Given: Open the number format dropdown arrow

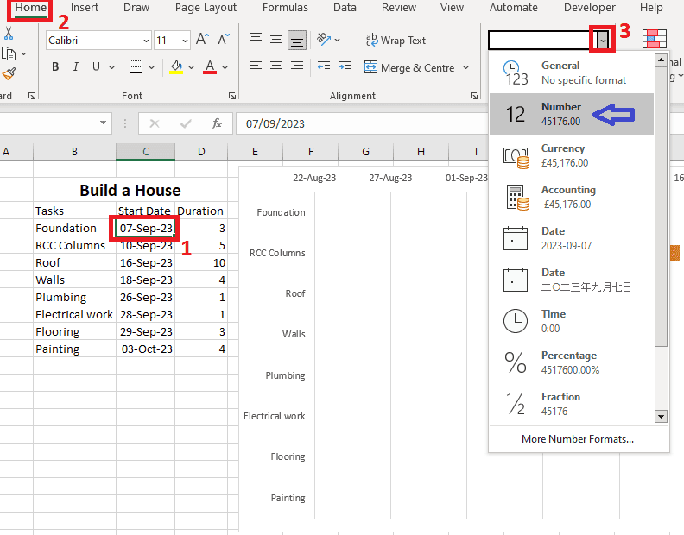Looking at the screenshot, I should click(x=603, y=40).
